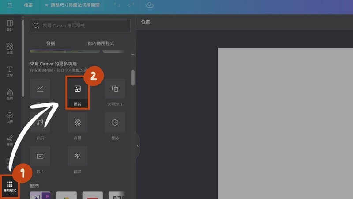Open the 上傳 (Uploads) sidebar panel
353x199 pixels.
point(10,118)
